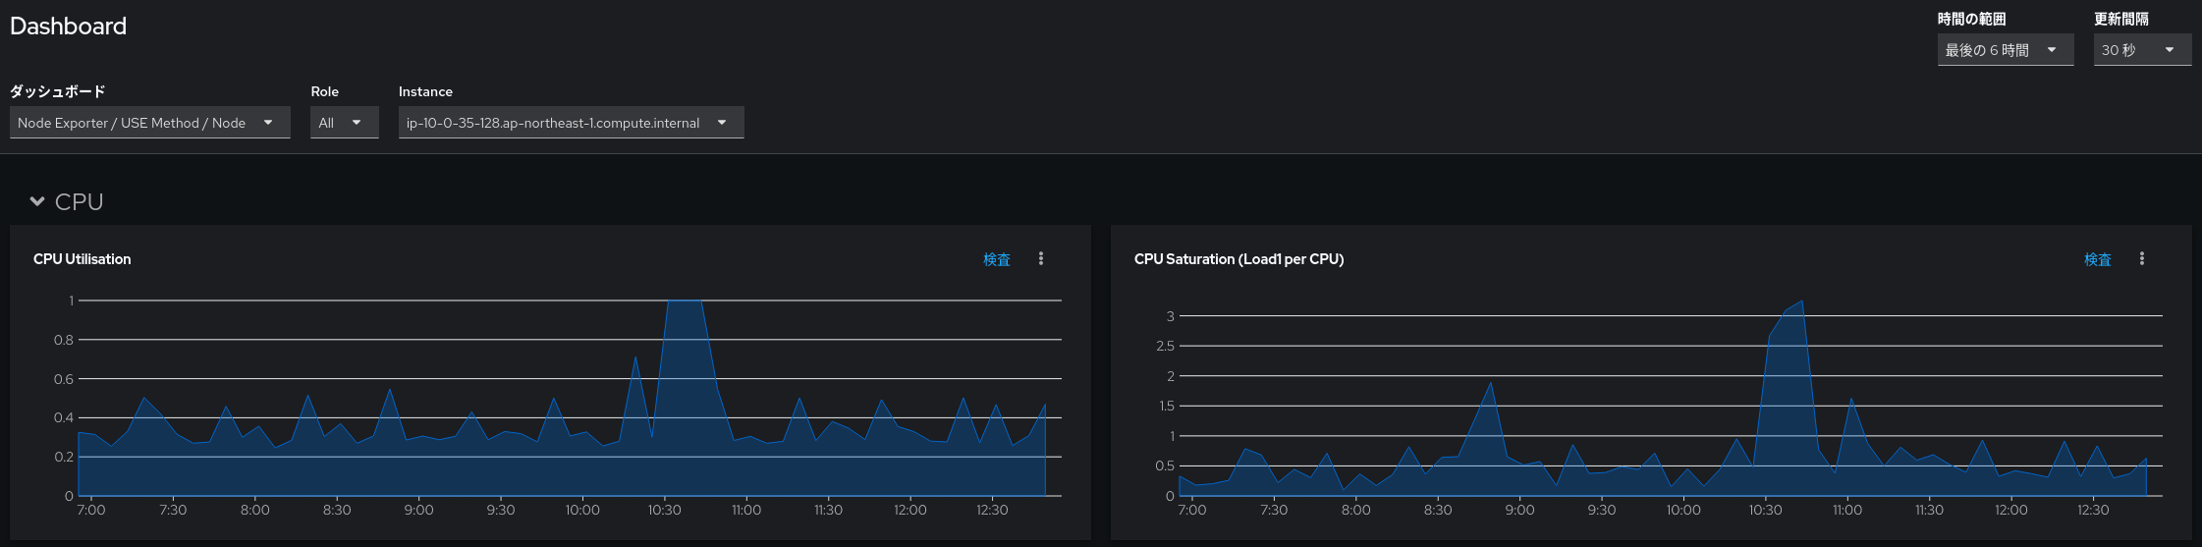Click the CPU section heading text
This screenshot has height=547, width=2202.
[79, 201]
